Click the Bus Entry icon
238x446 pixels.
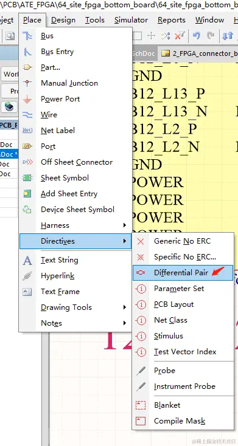coord(27,52)
